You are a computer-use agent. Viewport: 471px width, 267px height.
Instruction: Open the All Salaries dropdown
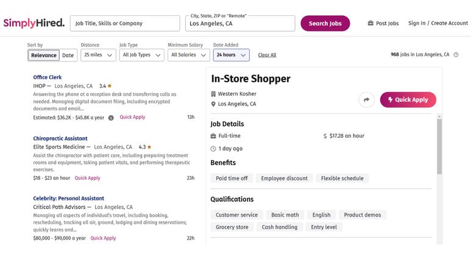point(189,55)
